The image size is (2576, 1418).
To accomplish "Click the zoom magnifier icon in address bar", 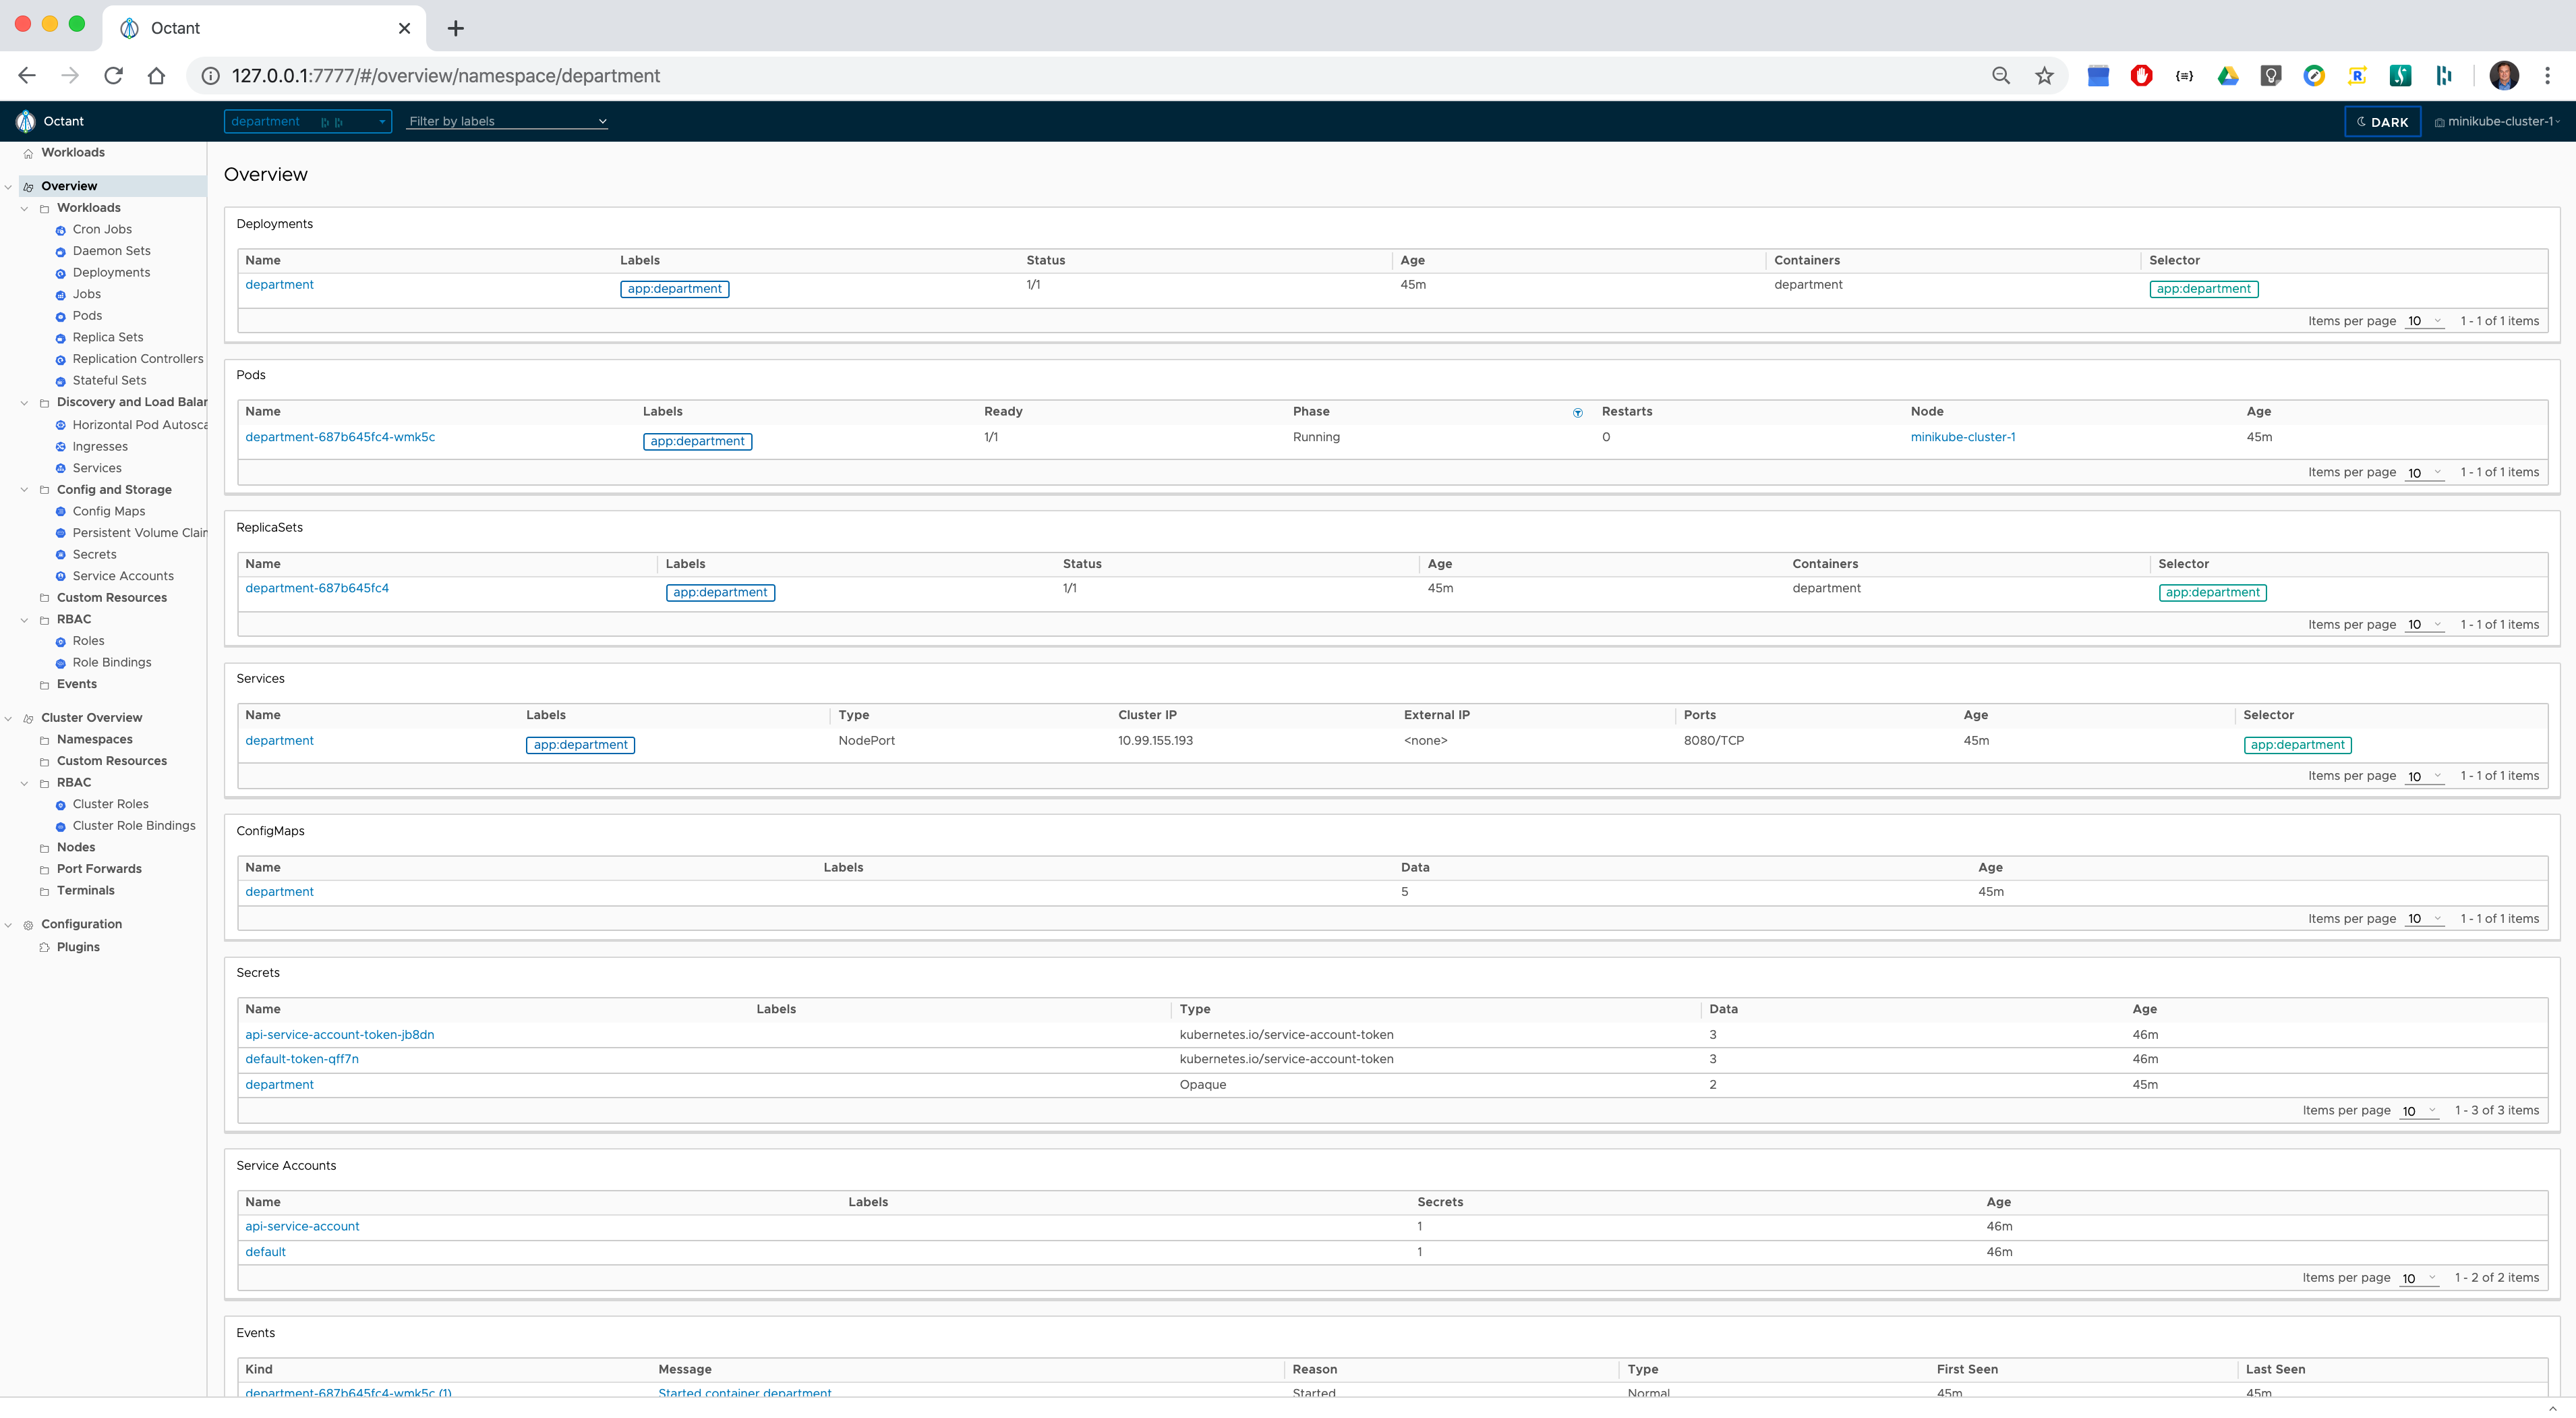I will [x=2001, y=76].
